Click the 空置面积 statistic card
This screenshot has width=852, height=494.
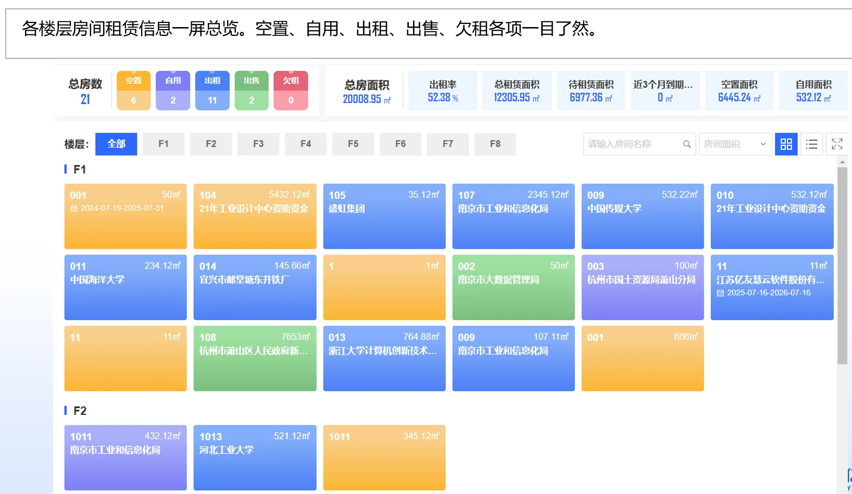740,91
